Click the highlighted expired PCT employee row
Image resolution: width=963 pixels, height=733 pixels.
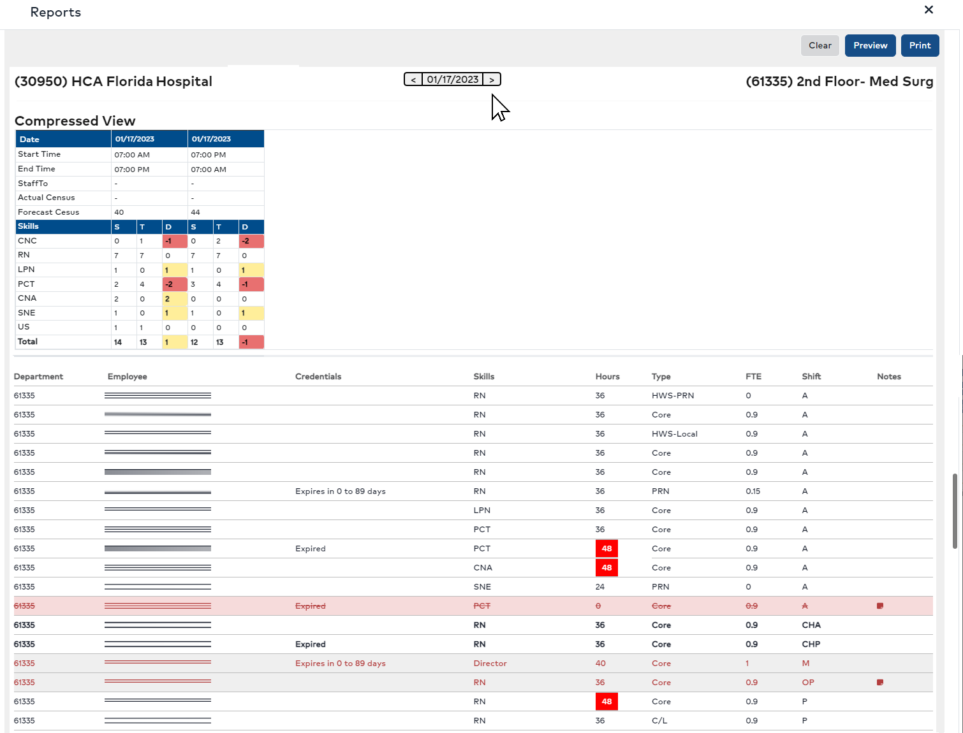pyautogui.click(x=383, y=606)
